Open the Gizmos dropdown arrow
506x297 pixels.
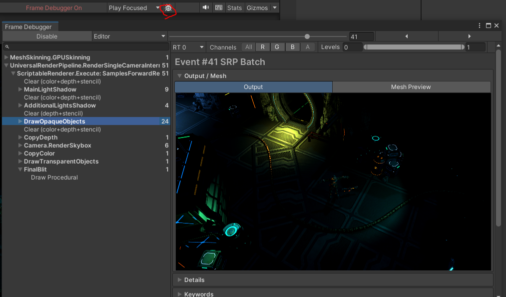(275, 7)
